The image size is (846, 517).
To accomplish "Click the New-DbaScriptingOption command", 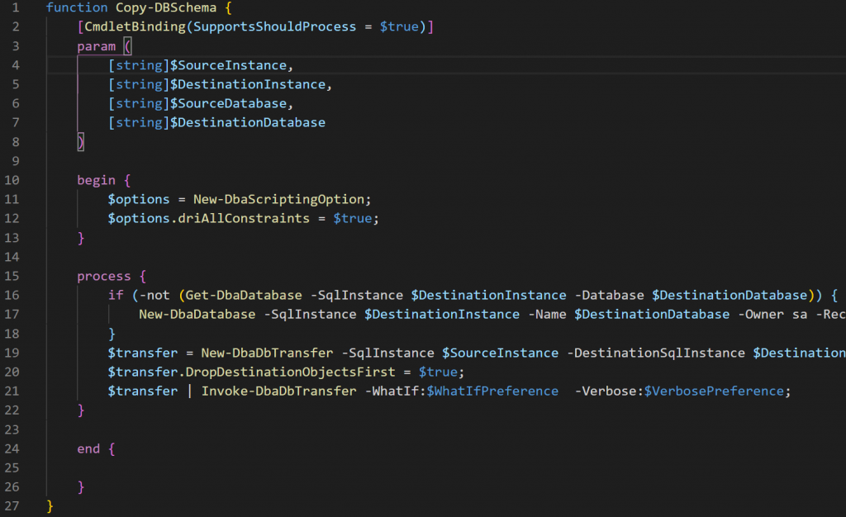I will [278, 199].
